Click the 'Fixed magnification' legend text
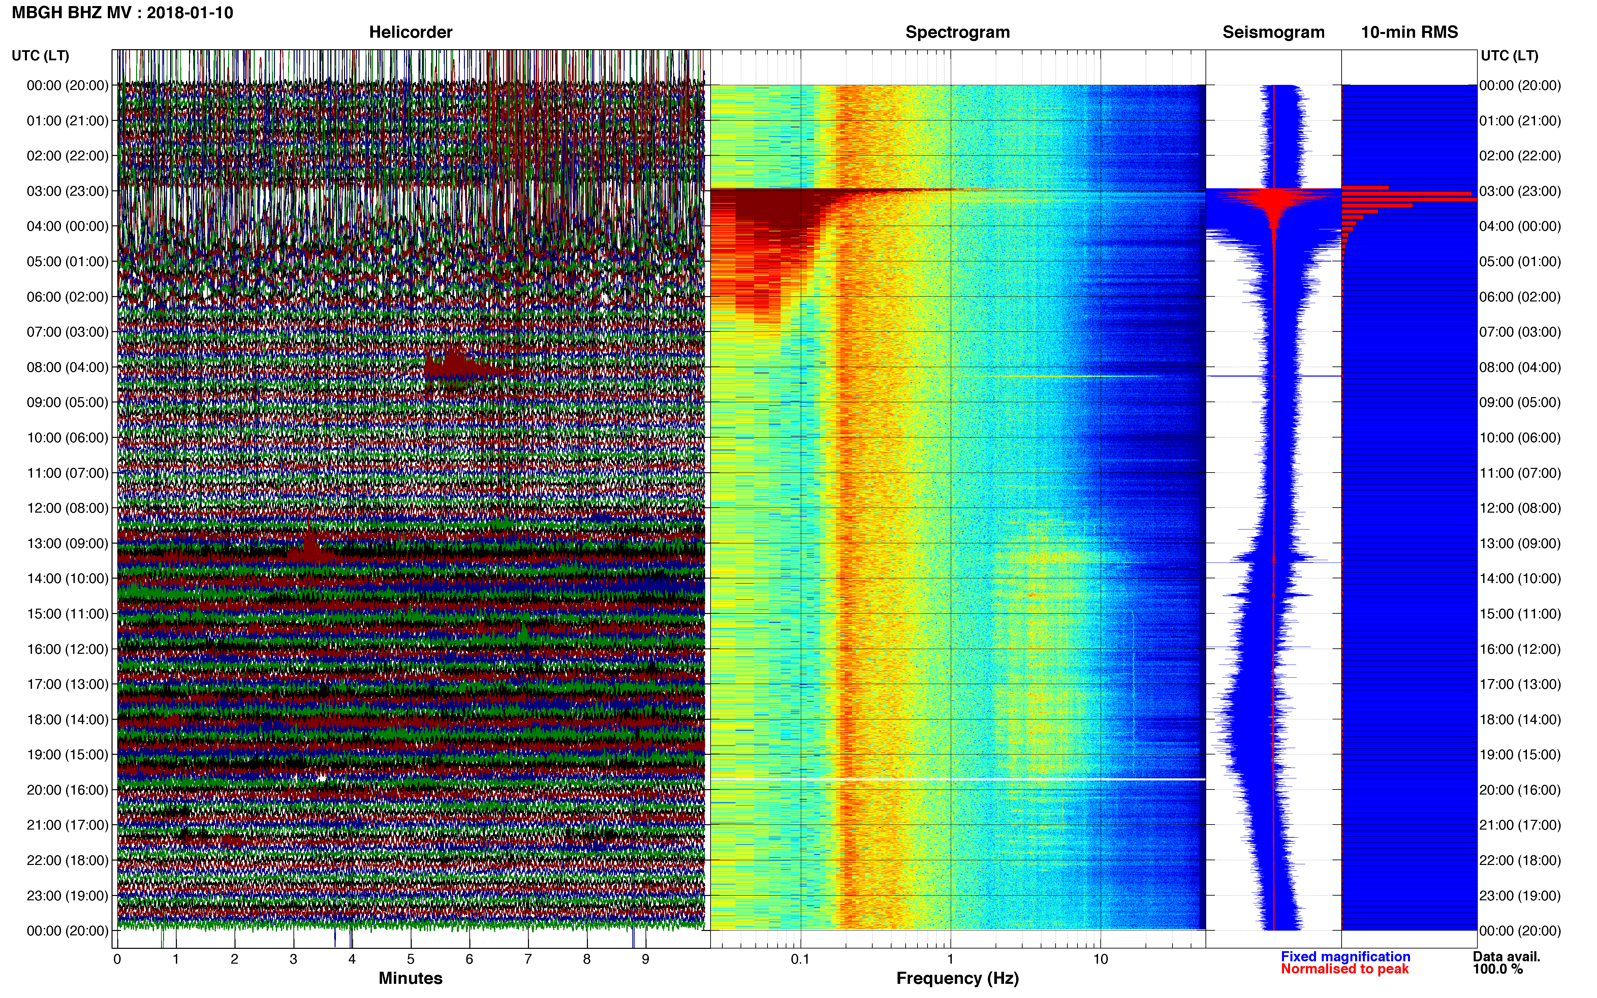The image size is (1597, 998). [x=1345, y=957]
